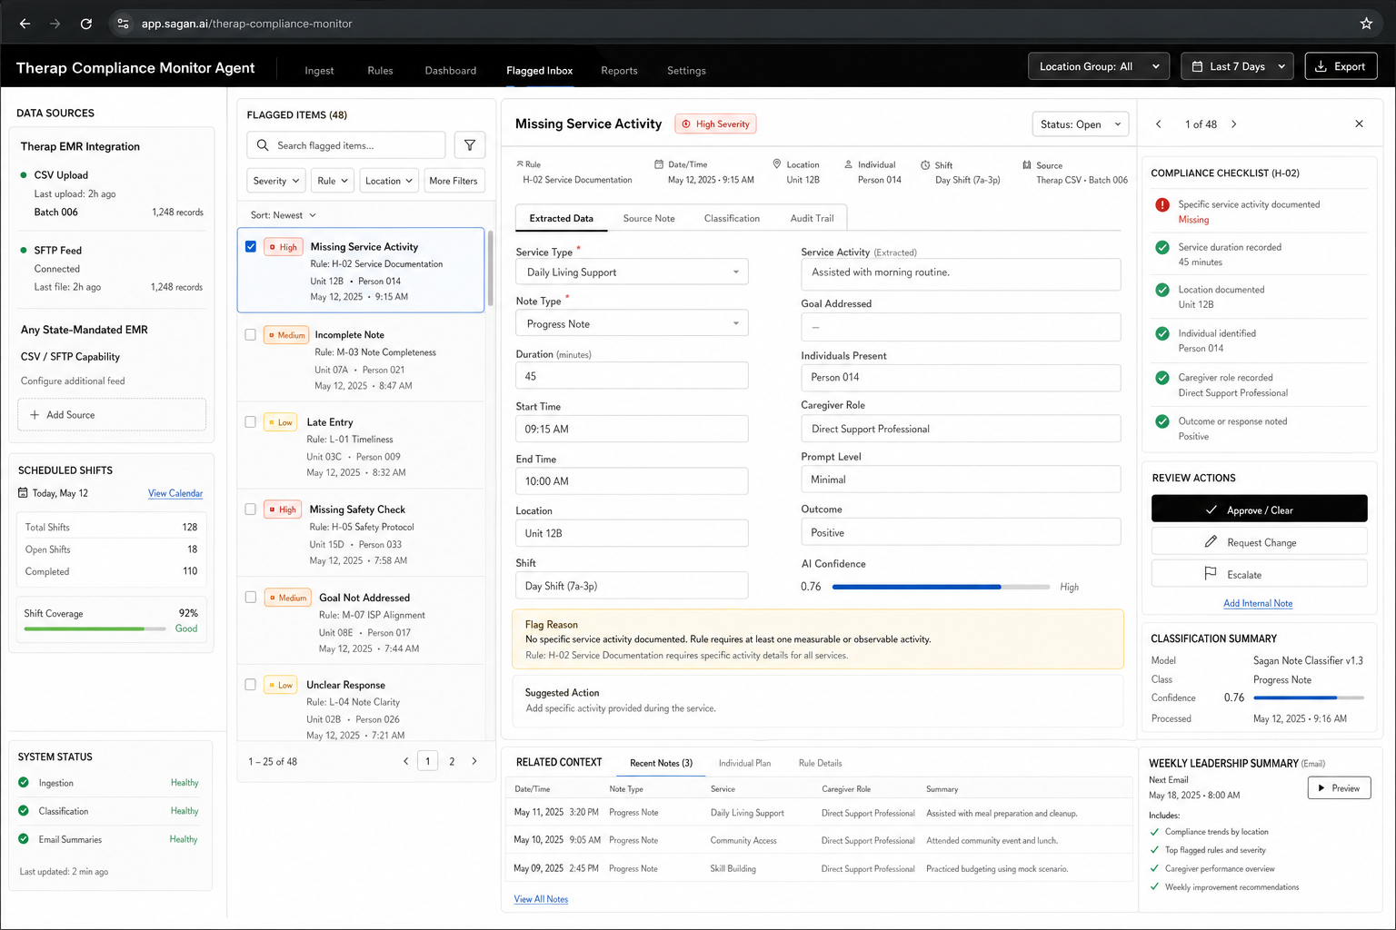Go to previous flagged item chevron
Screen dimensions: 1396x930
pos(1158,124)
